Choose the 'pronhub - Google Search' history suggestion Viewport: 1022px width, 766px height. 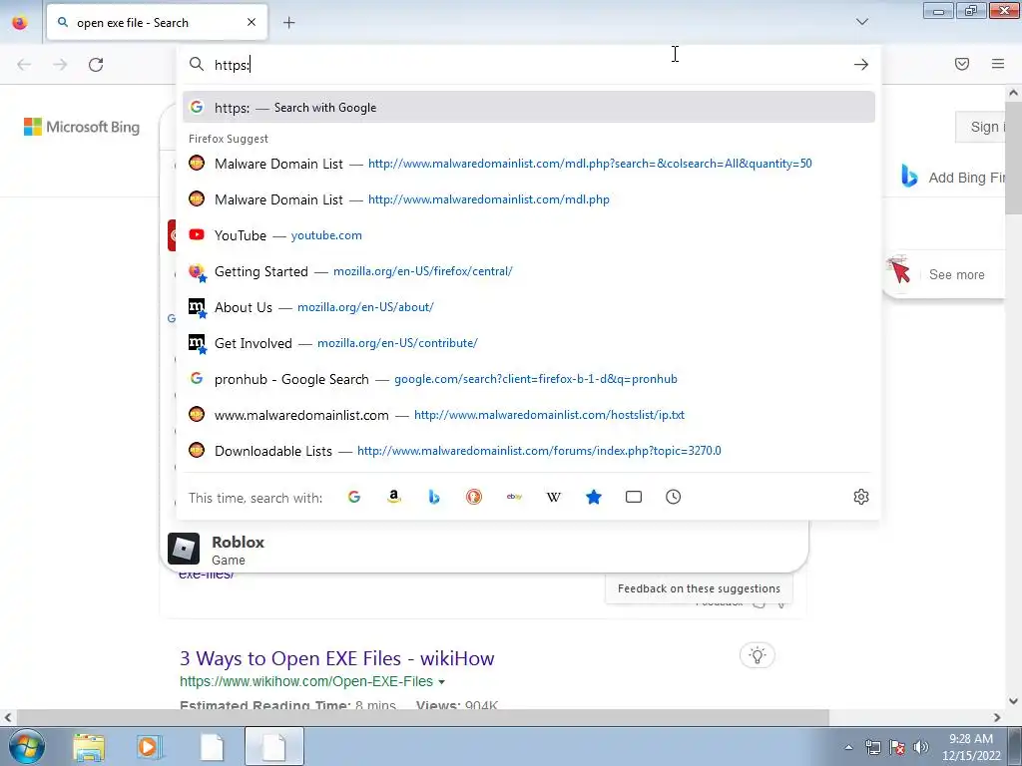(x=529, y=378)
